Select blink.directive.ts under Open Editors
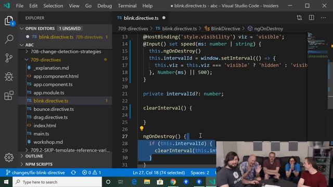The width and height of the screenshot is (333, 187). click(x=66, y=37)
